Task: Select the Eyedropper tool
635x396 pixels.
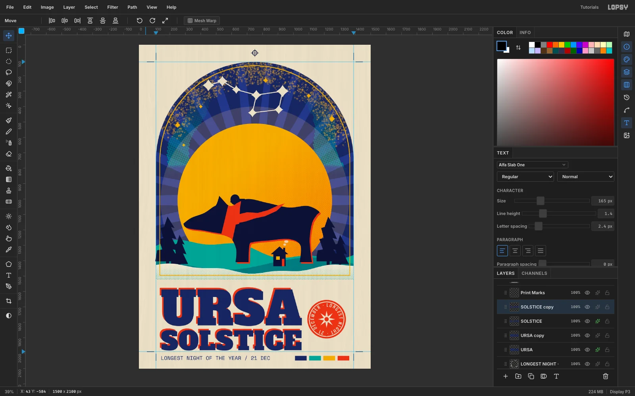Action: point(9,250)
